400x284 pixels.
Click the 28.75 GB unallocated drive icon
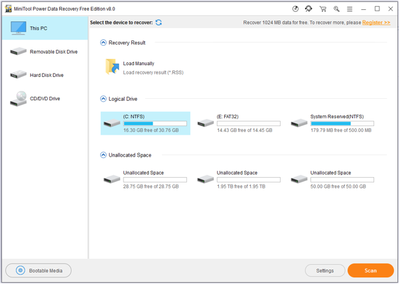pyautogui.click(x=111, y=179)
